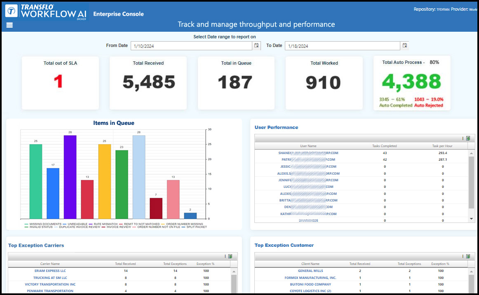Open GENERAL MILLS customer link
Viewport: 479px width, 295px height.
point(310,271)
